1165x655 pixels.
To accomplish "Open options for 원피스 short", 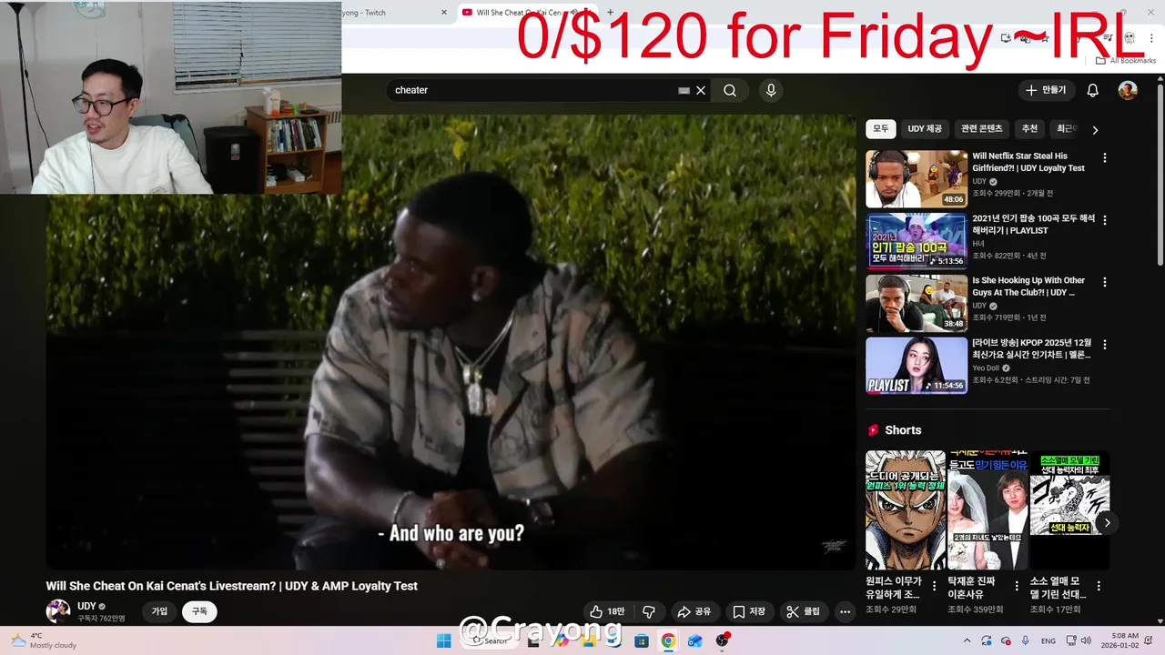I will click(x=934, y=586).
